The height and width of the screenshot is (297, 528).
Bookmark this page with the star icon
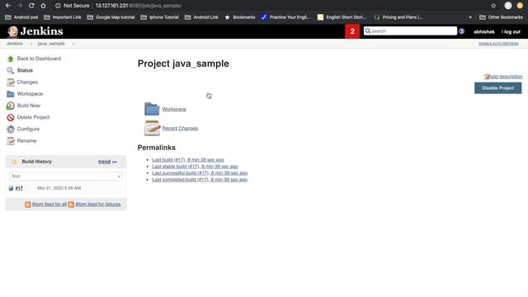[493, 6]
